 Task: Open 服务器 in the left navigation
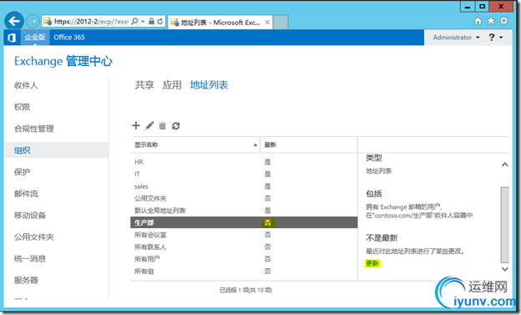tap(26, 280)
